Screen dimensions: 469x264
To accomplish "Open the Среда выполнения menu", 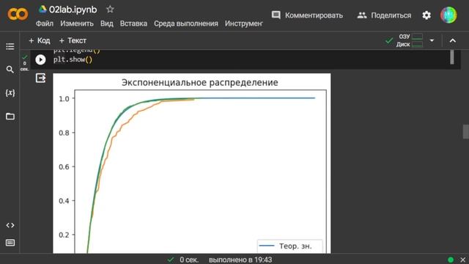I will tap(186, 23).
